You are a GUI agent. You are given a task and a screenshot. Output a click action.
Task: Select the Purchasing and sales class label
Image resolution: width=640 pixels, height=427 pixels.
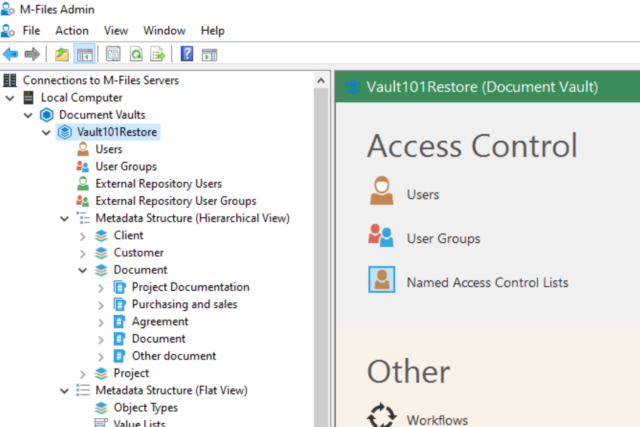pos(184,304)
